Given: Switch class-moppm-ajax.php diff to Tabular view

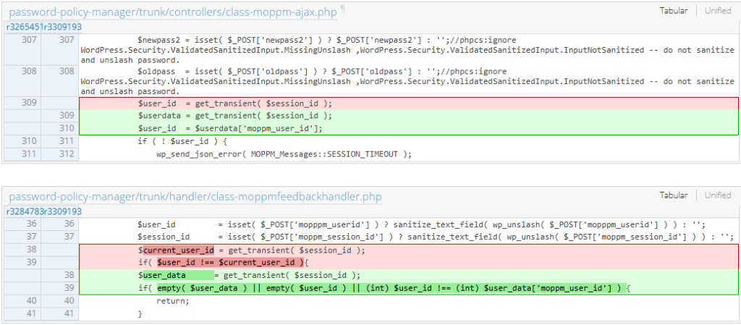Looking at the screenshot, I should [674, 11].
